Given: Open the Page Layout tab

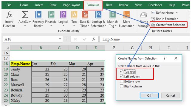Looking at the screenshot, I should 71,5.
